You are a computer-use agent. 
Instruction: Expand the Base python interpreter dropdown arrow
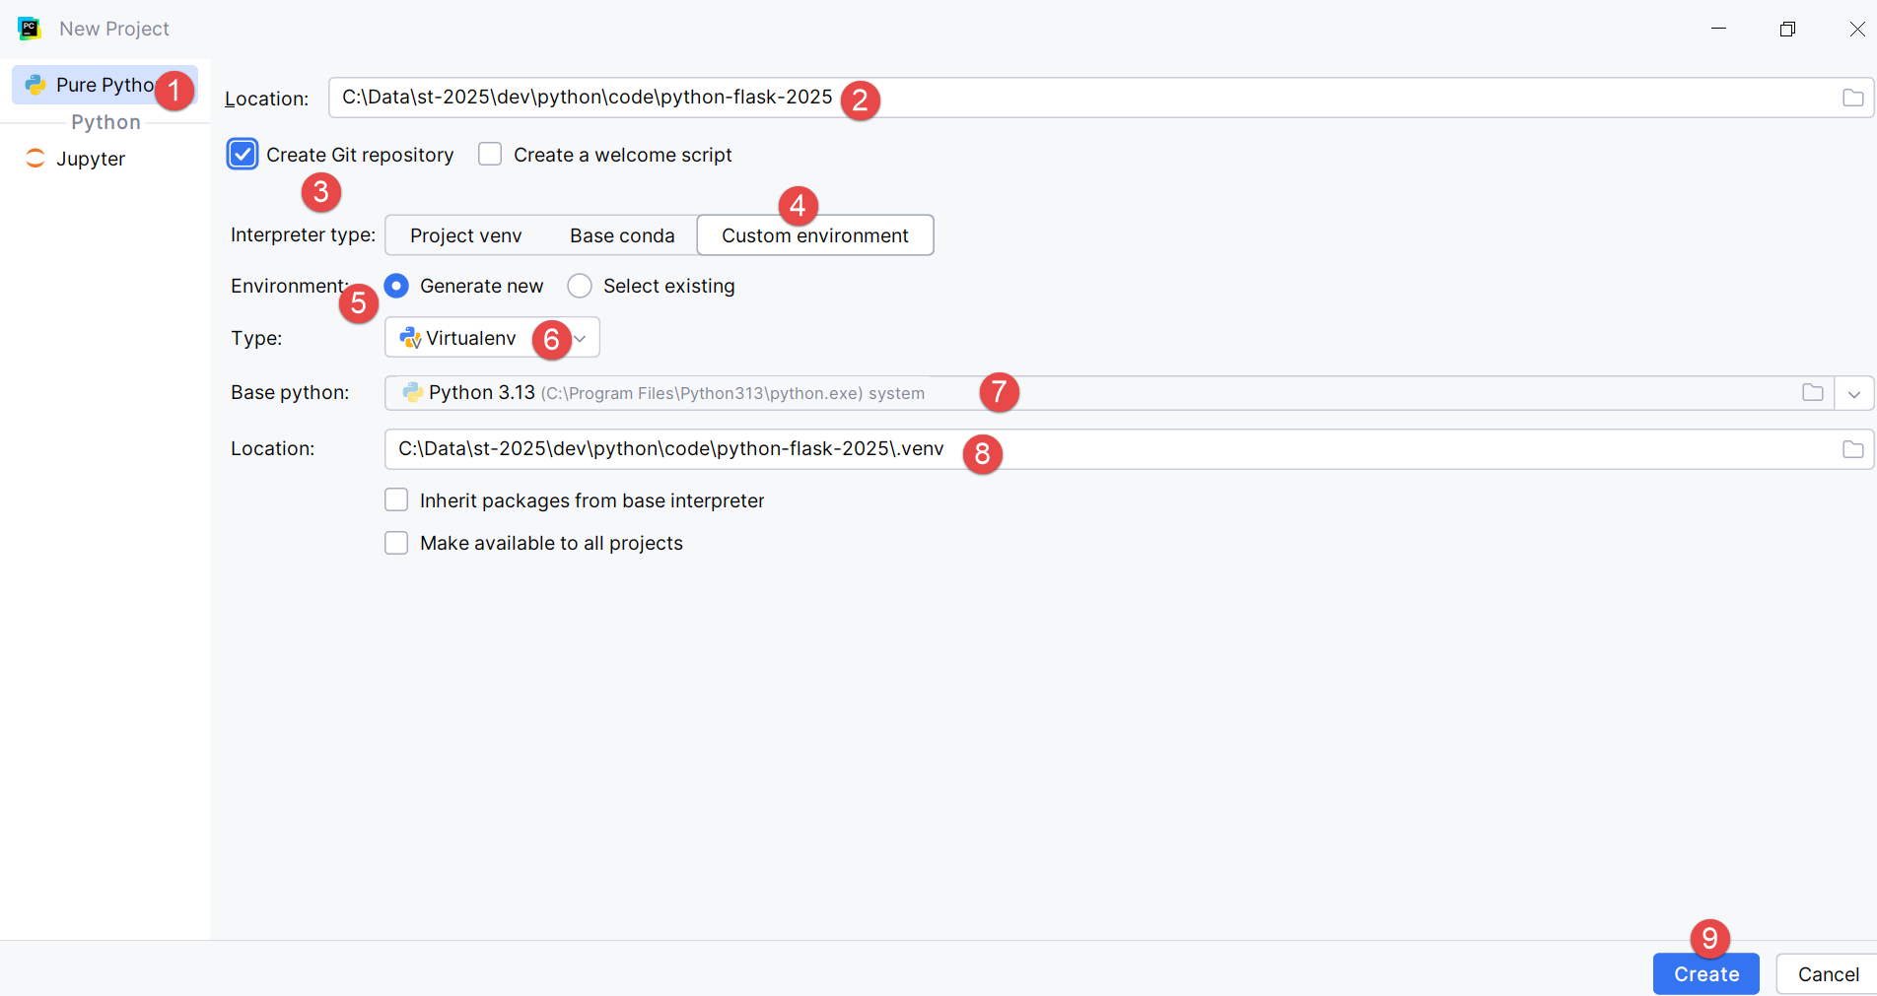coord(1853,393)
